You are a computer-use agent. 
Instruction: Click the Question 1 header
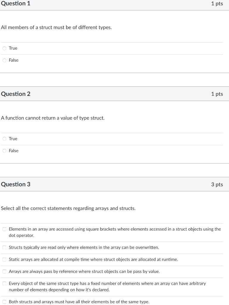coord(15,4)
